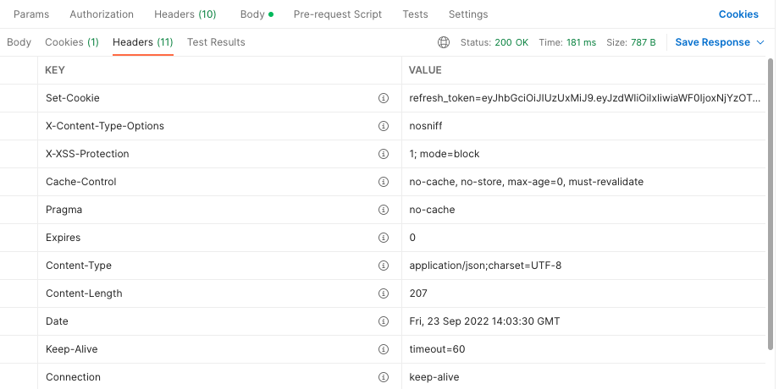
Task: View info icon in Date row
Action: [x=383, y=321]
